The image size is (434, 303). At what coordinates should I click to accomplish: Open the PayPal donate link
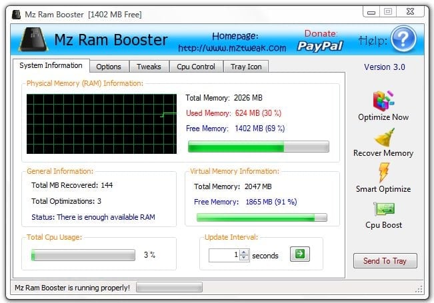(x=320, y=46)
